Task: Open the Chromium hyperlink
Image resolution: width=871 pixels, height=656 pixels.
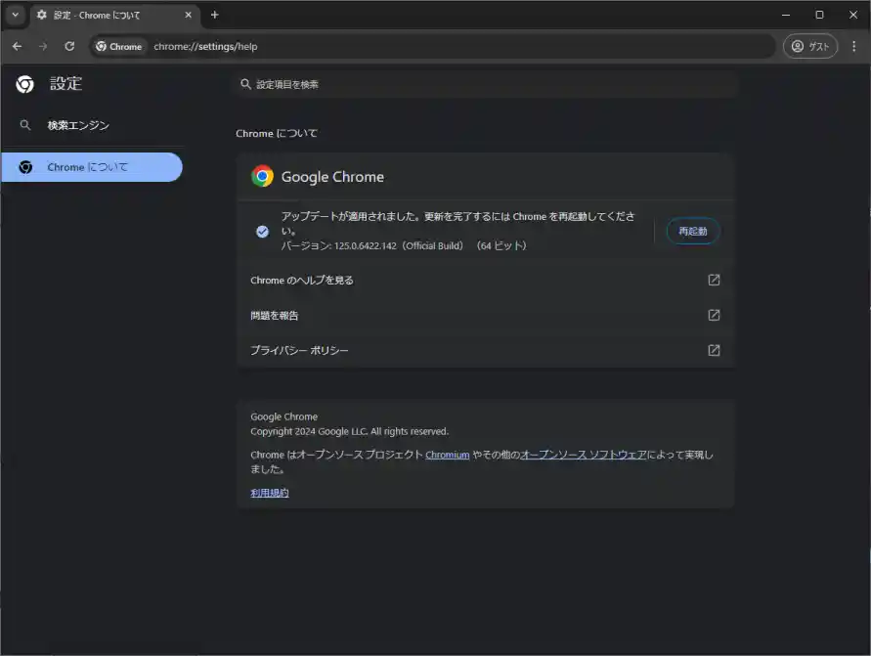Action: pyautogui.click(x=447, y=455)
